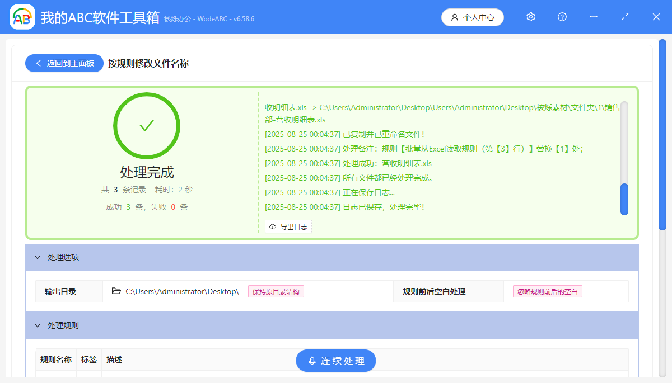The height and width of the screenshot is (383, 672).
Task: Click the green success checkmark circle
Action: pyautogui.click(x=147, y=125)
